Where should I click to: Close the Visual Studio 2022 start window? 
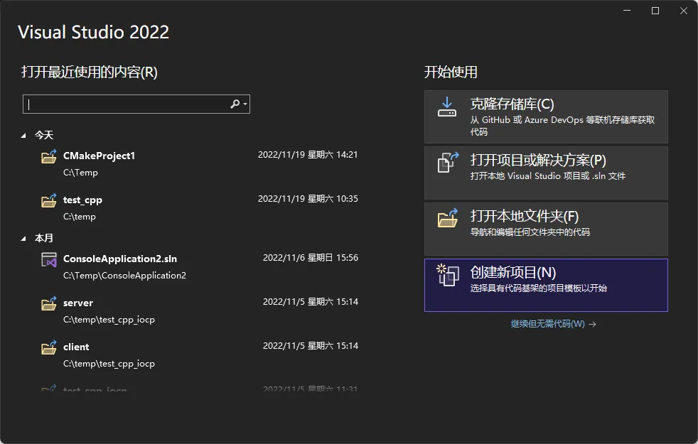pyautogui.click(x=684, y=11)
